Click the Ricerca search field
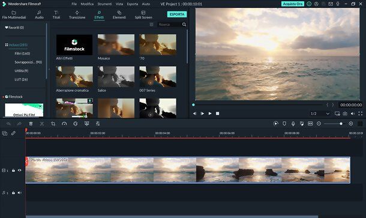Image resolution: width=366 pixels, height=218 pixels. [x=169, y=25]
